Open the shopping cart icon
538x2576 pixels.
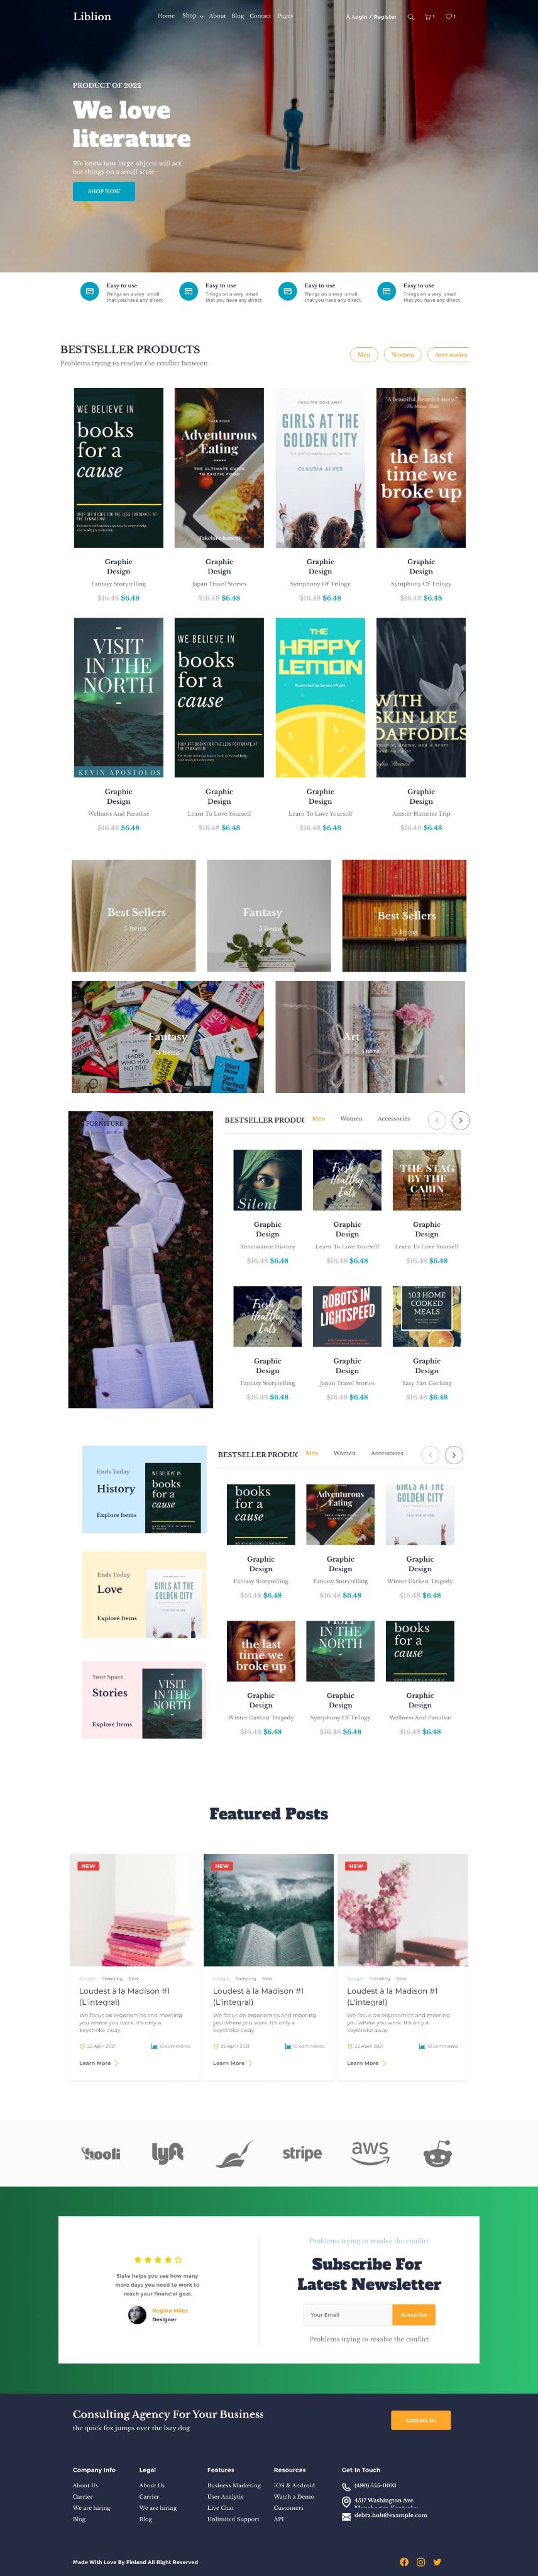tap(429, 17)
